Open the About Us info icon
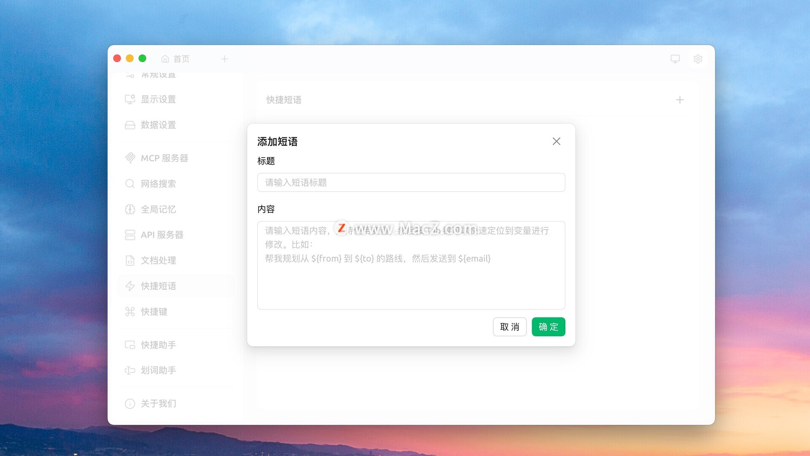Image resolution: width=810 pixels, height=456 pixels. point(130,404)
